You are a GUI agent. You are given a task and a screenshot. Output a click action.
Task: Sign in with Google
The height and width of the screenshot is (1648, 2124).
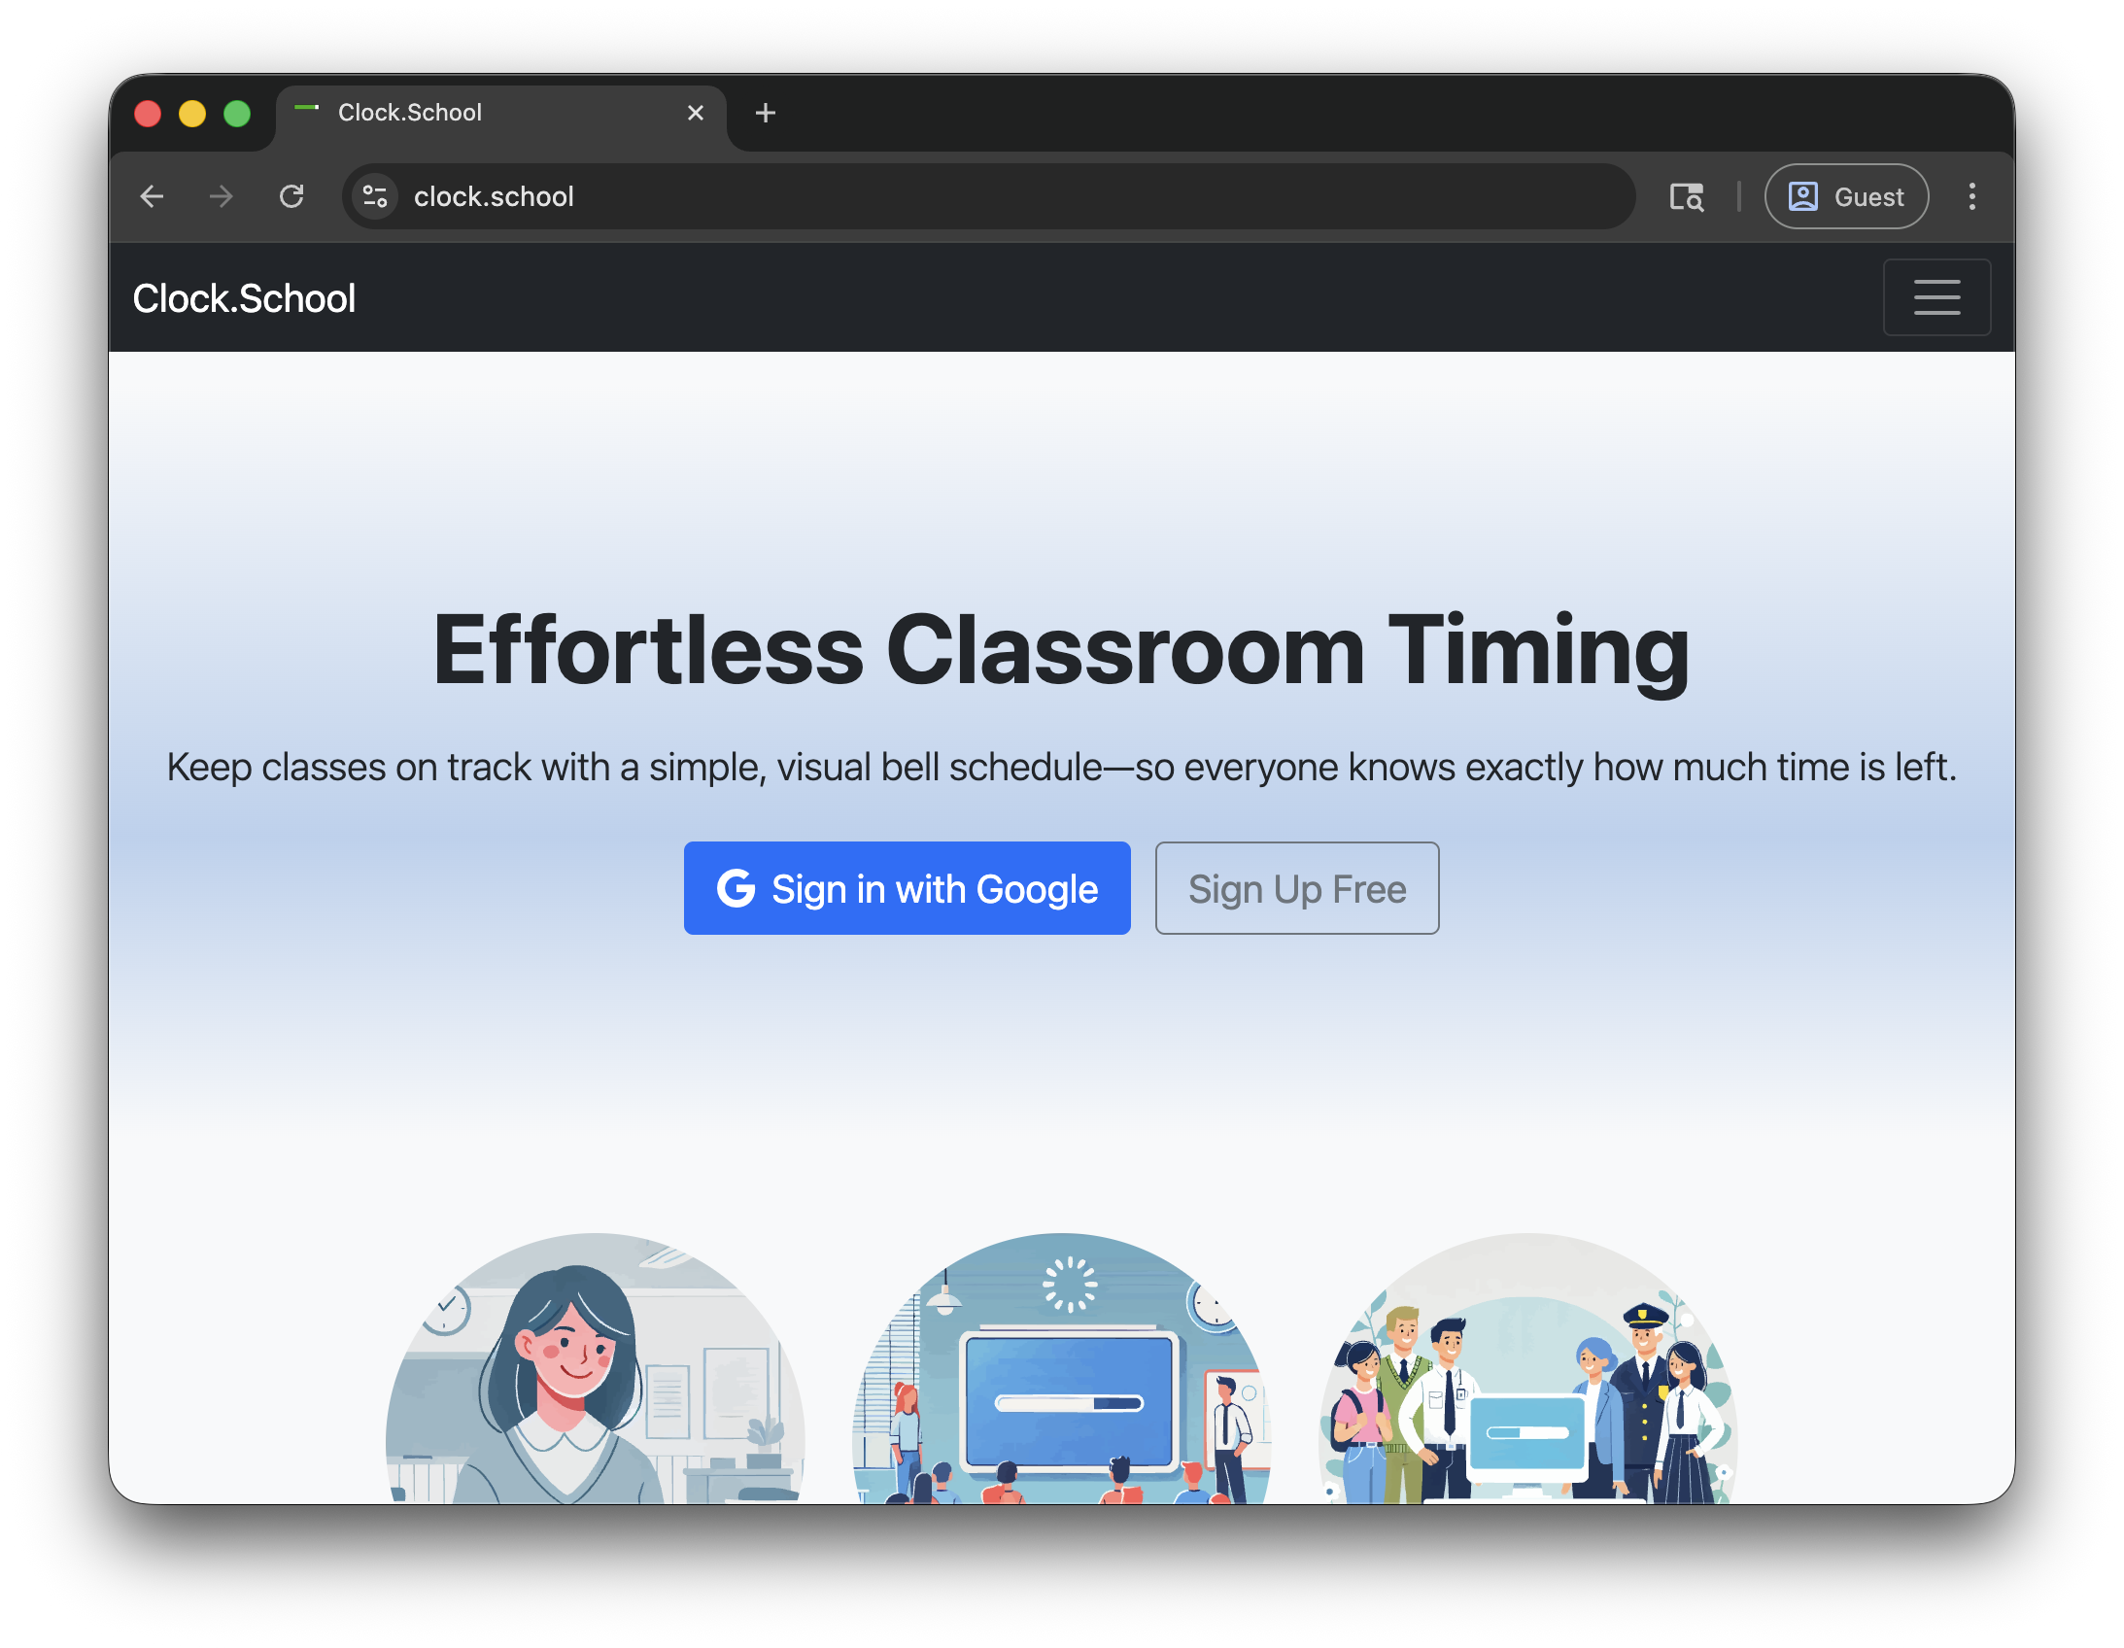point(908,888)
